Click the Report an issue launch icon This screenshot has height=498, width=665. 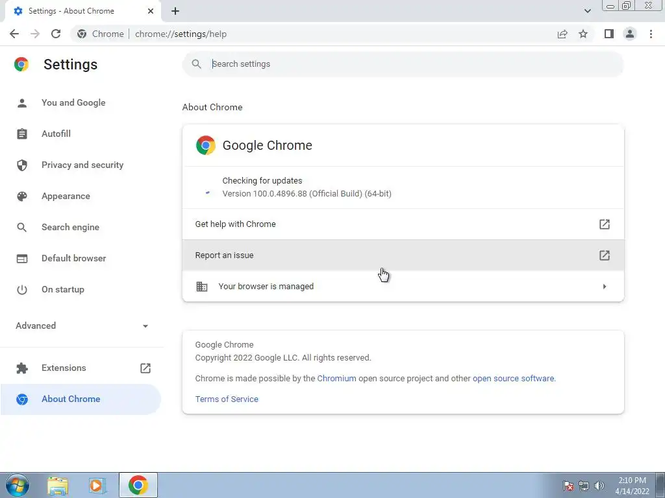[x=605, y=255]
